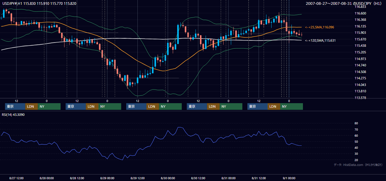Click price axis value 115.205
The height and width of the screenshot is (181, 386).
tap(360, 52)
